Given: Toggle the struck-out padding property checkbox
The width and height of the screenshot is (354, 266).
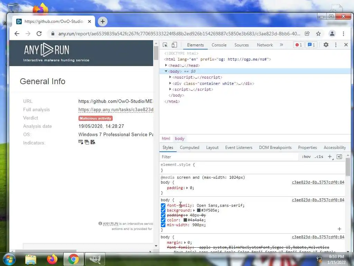Looking at the screenshot, I should coord(163,215).
